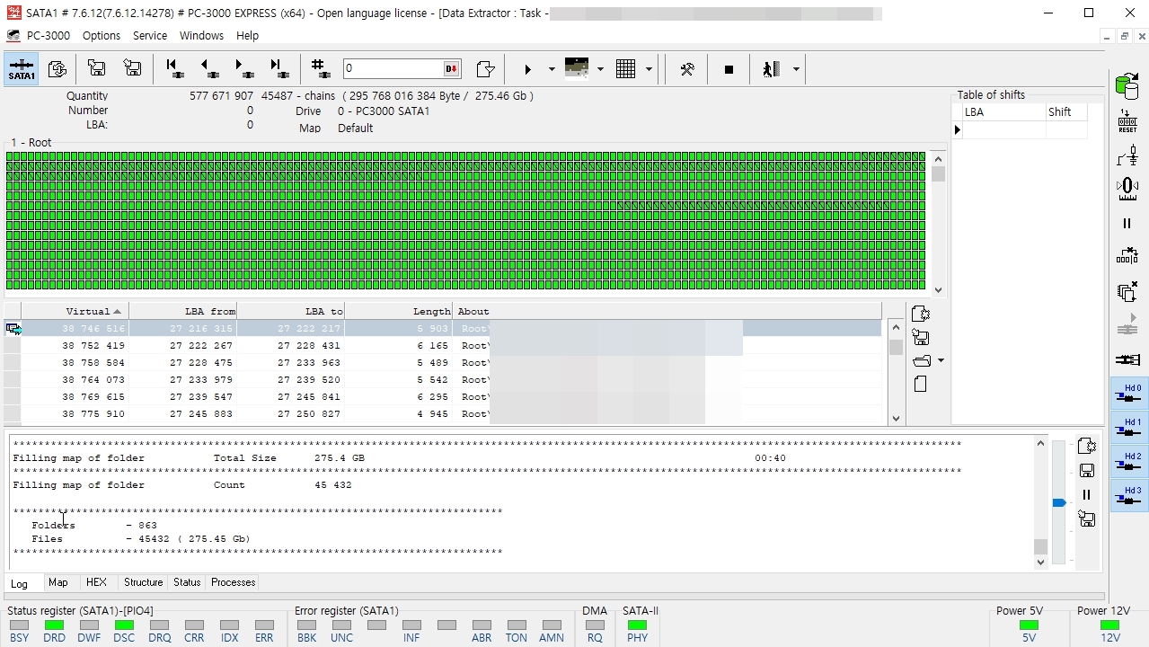Switch to the Map tab
This screenshot has height=647, width=1149.
pyautogui.click(x=58, y=582)
